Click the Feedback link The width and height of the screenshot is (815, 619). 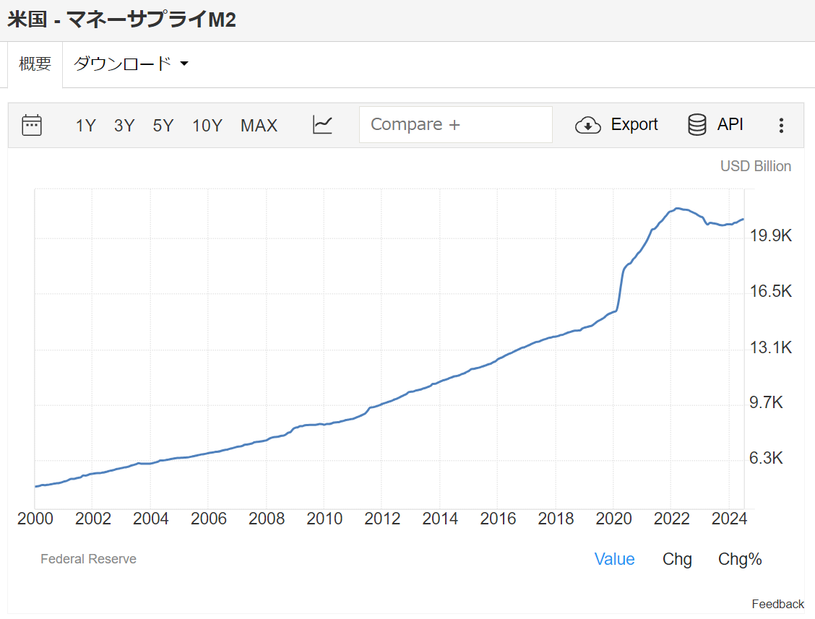click(777, 604)
